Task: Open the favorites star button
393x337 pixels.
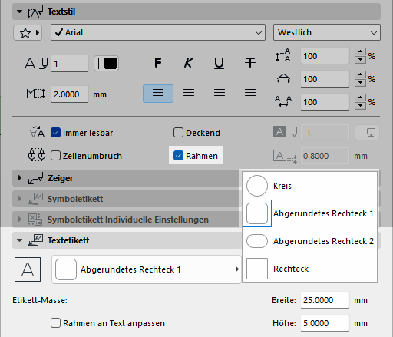Action: pos(28,32)
